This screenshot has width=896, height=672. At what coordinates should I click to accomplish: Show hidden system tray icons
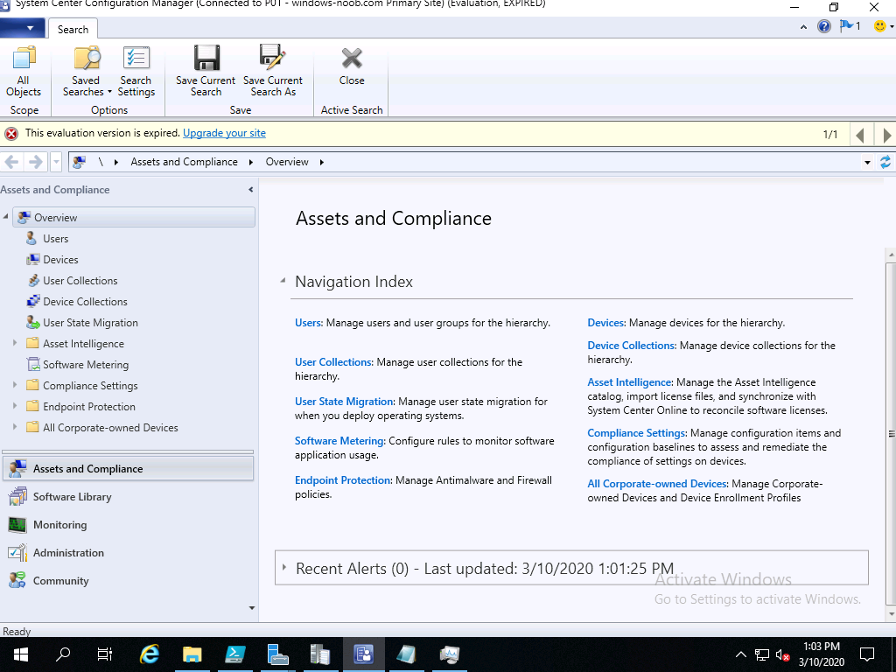pos(740,654)
